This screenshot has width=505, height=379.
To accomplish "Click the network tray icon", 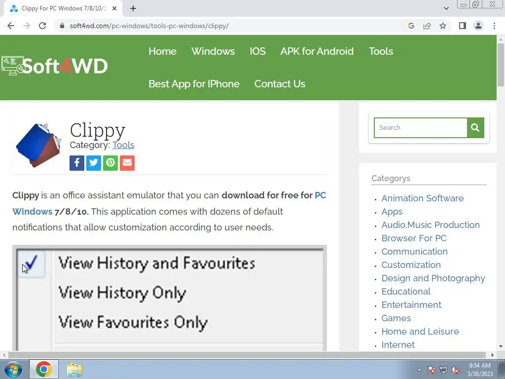I will click(443, 370).
